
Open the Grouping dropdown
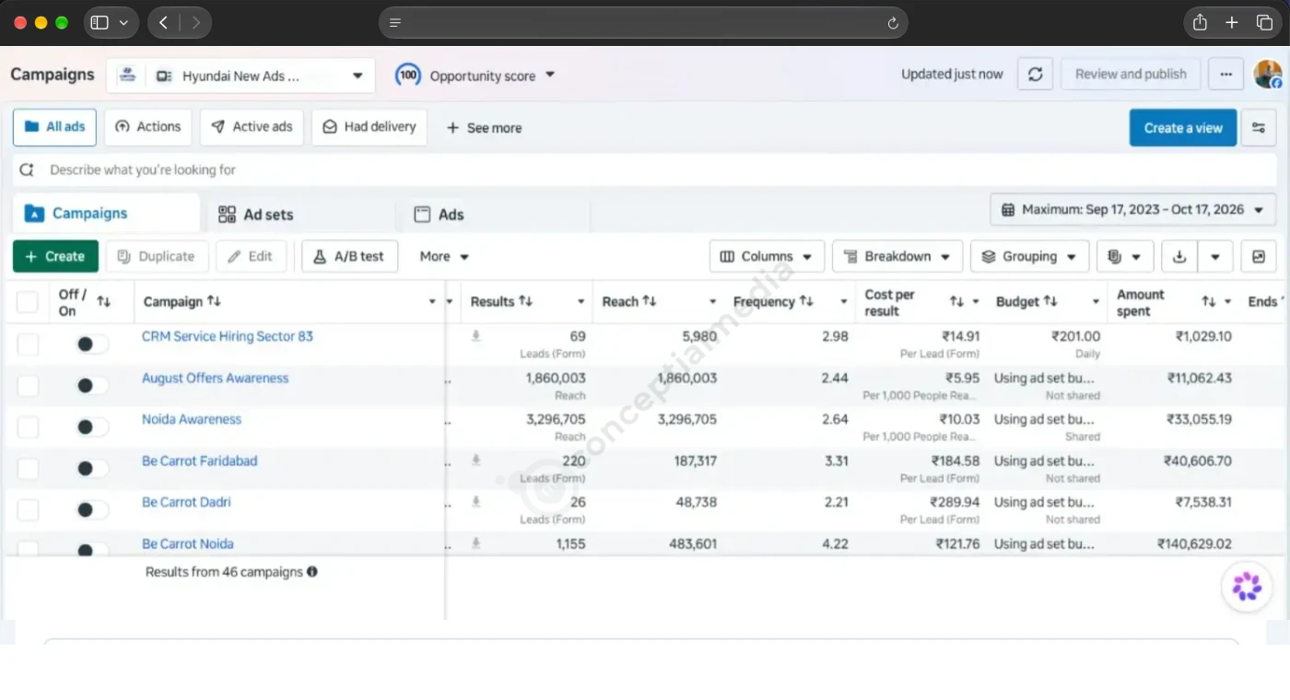coord(1029,256)
